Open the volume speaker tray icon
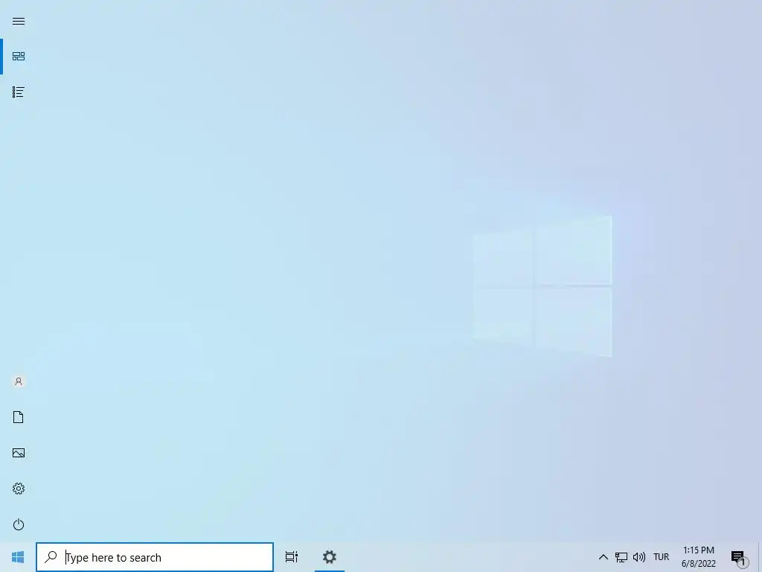This screenshot has width=762, height=572. (639, 557)
